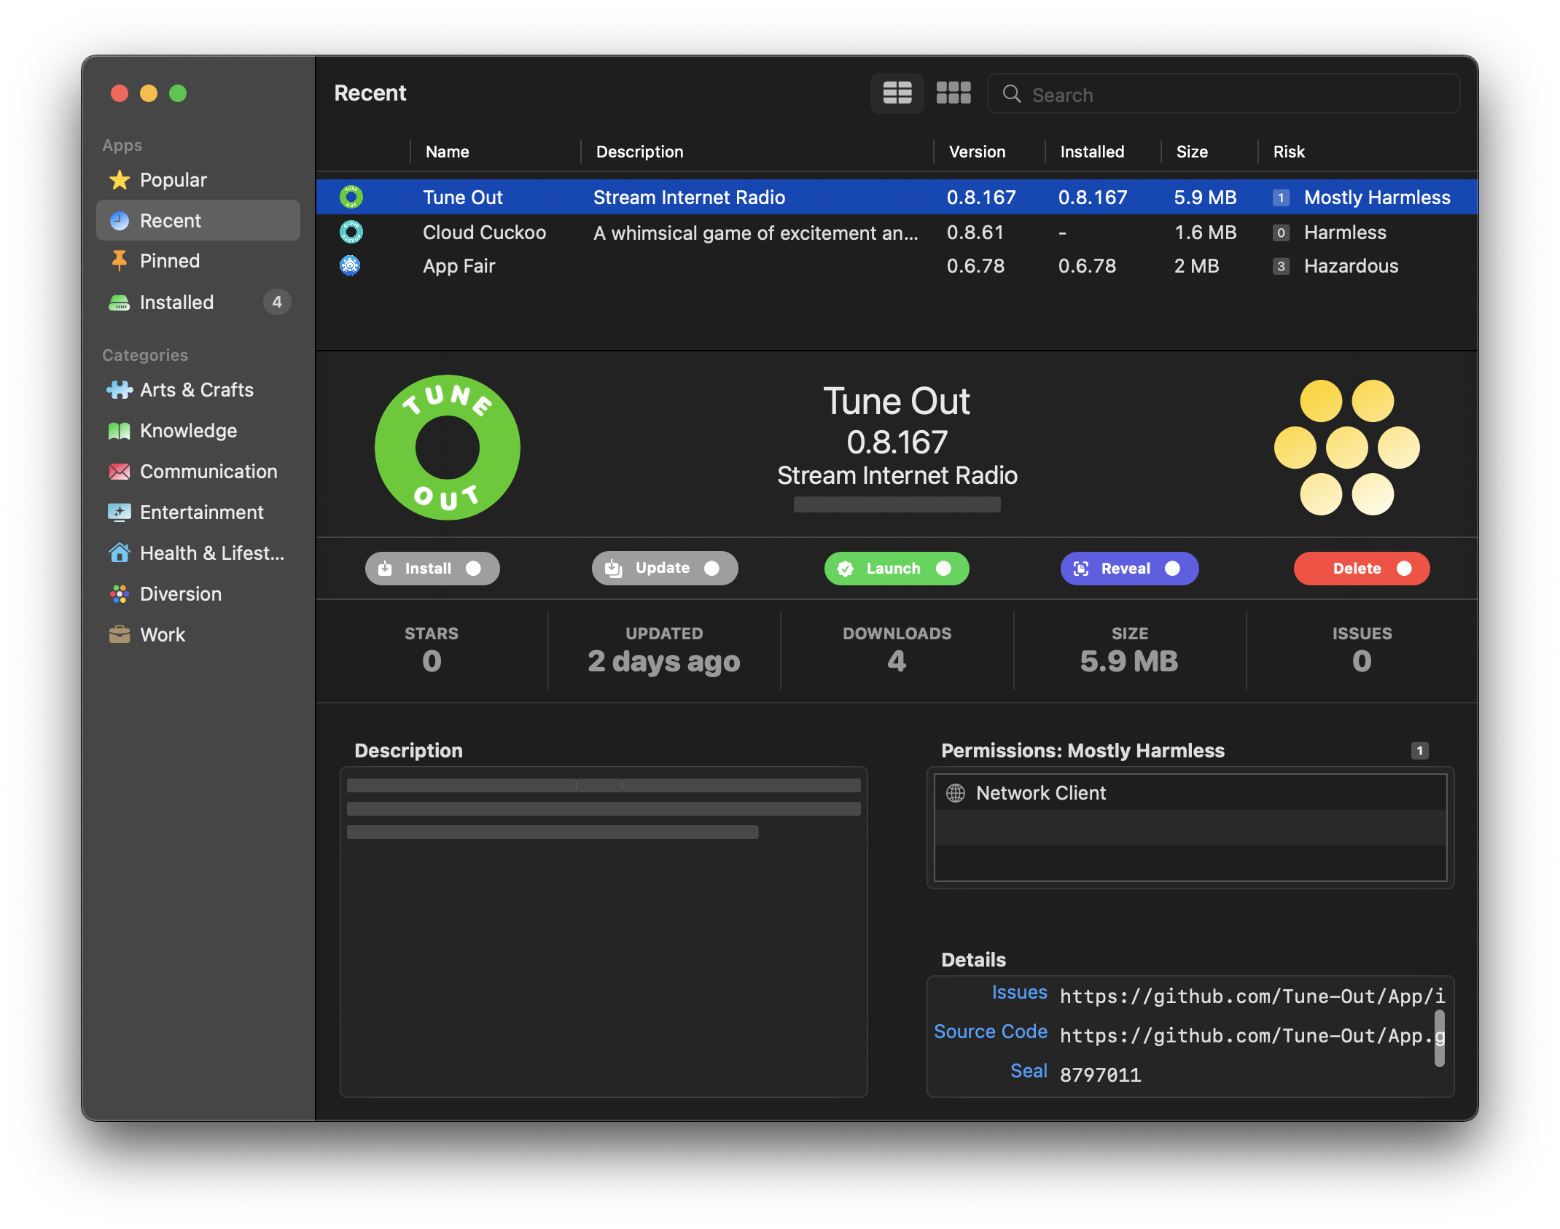Show Installed apps
This screenshot has width=1560, height=1229.
point(198,303)
